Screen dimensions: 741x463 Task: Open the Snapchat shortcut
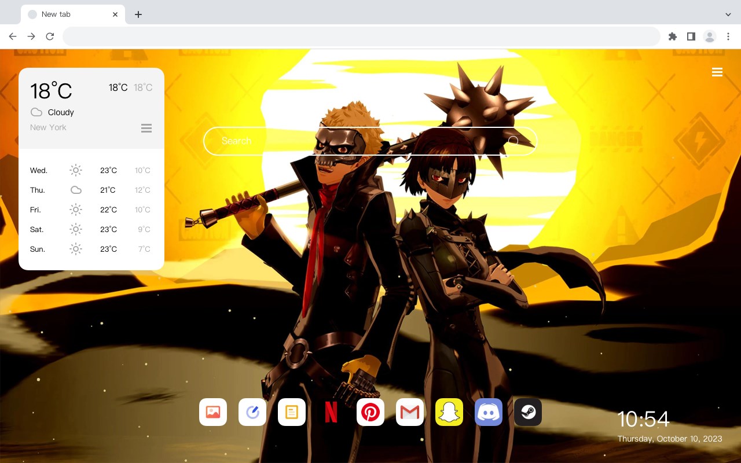click(449, 412)
